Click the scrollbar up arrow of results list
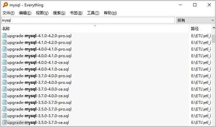Screen dimensions: 216x127 pos(214,28)
